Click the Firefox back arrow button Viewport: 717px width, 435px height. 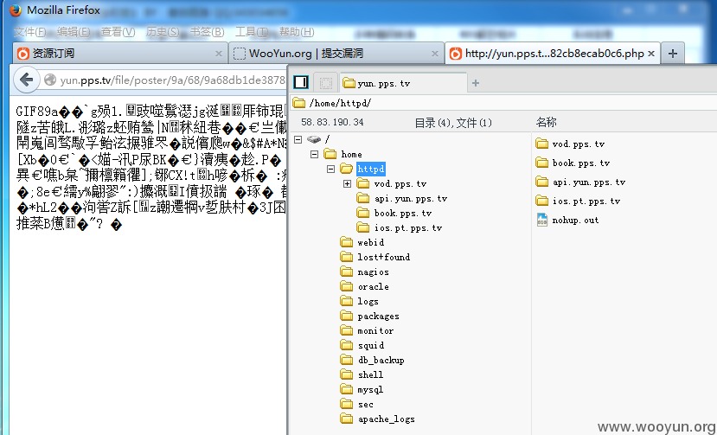click(x=27, y=80)
